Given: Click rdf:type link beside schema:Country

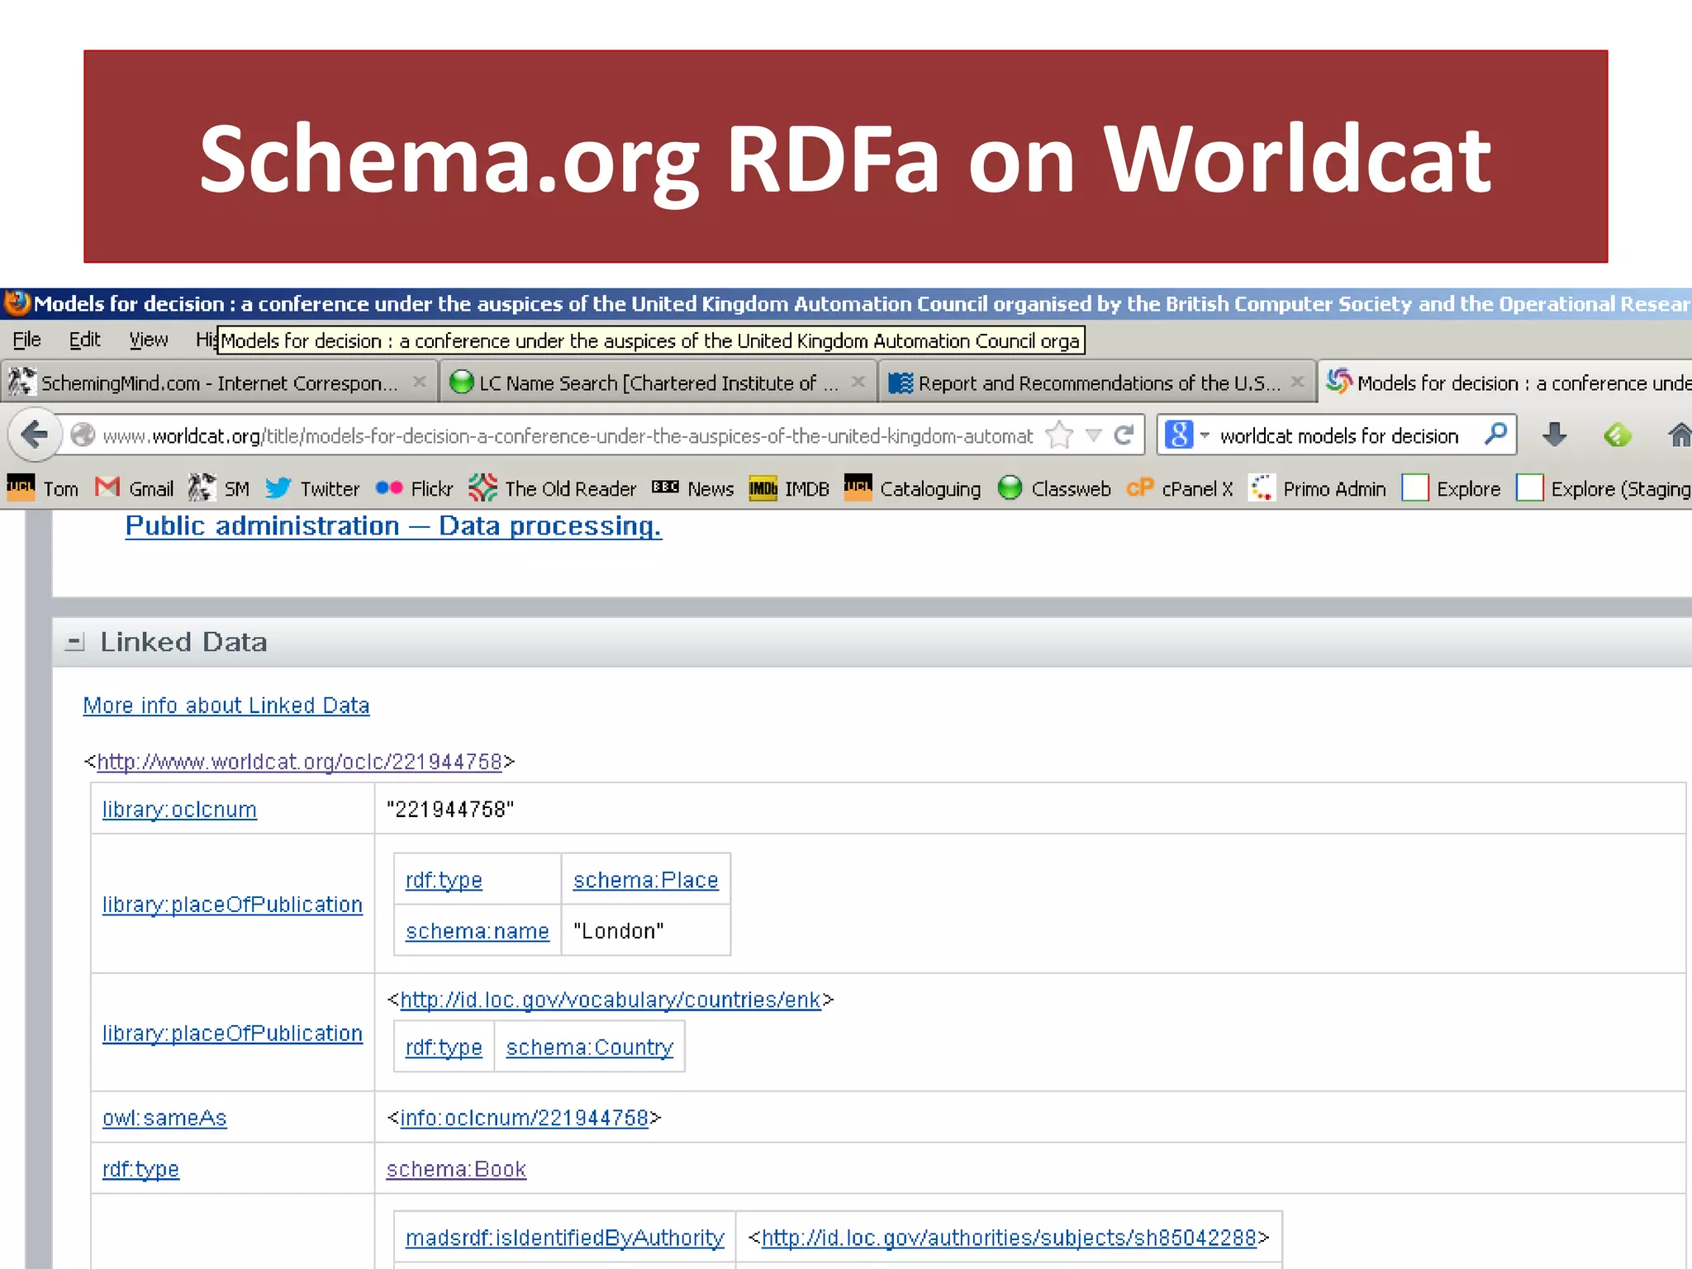Looking at the screenshot, I should tap(444, 1048).
